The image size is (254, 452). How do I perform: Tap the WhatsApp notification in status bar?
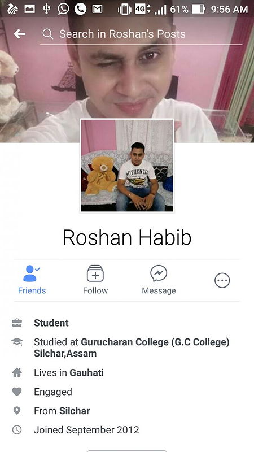tap(63, 8)
